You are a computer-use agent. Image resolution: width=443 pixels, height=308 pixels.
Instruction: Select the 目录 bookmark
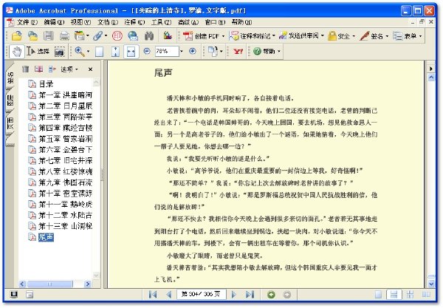click(46, 84)
